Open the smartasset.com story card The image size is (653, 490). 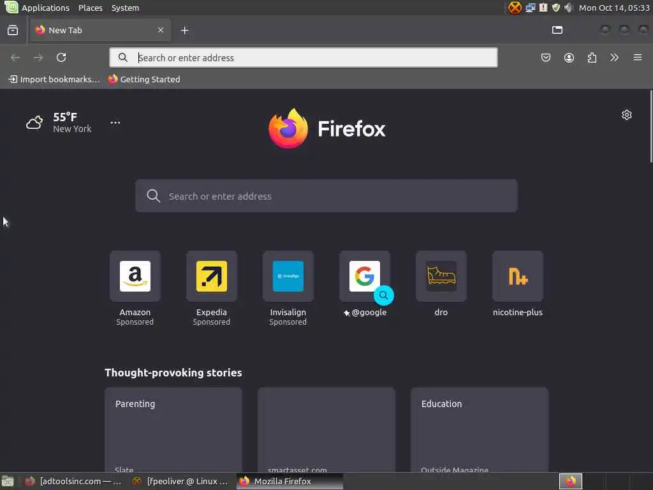click(326, 429)
